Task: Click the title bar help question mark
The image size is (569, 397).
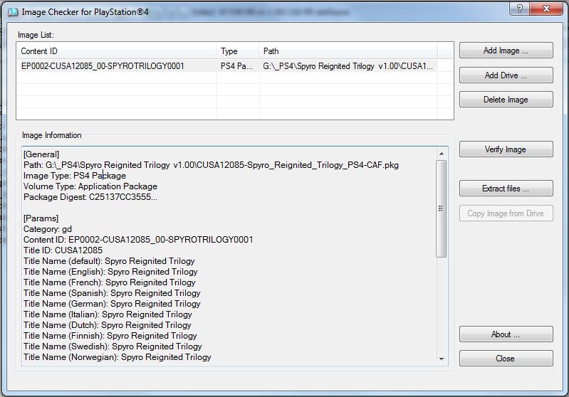Action: point(519,9)
